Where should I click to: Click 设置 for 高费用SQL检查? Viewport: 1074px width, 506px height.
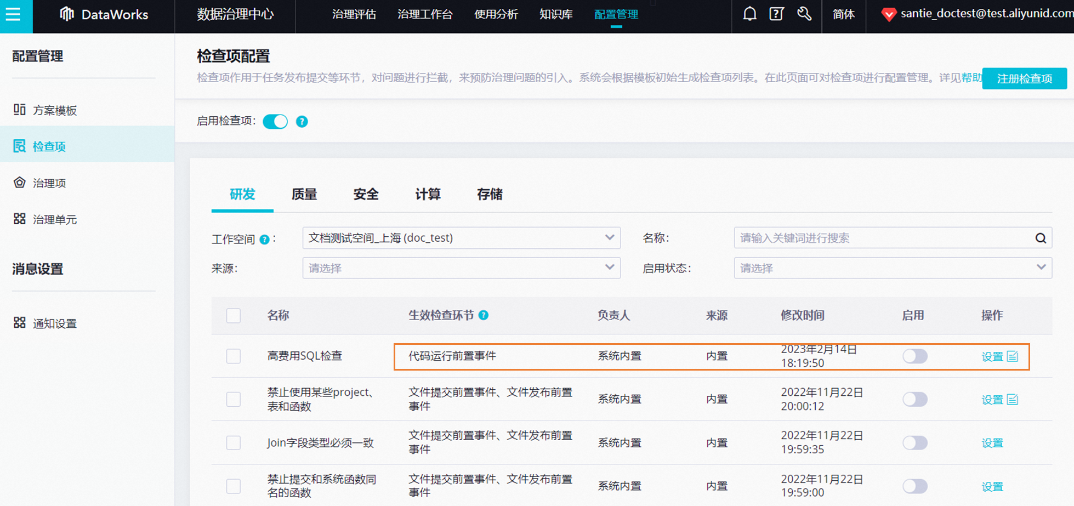click(992, 357)
